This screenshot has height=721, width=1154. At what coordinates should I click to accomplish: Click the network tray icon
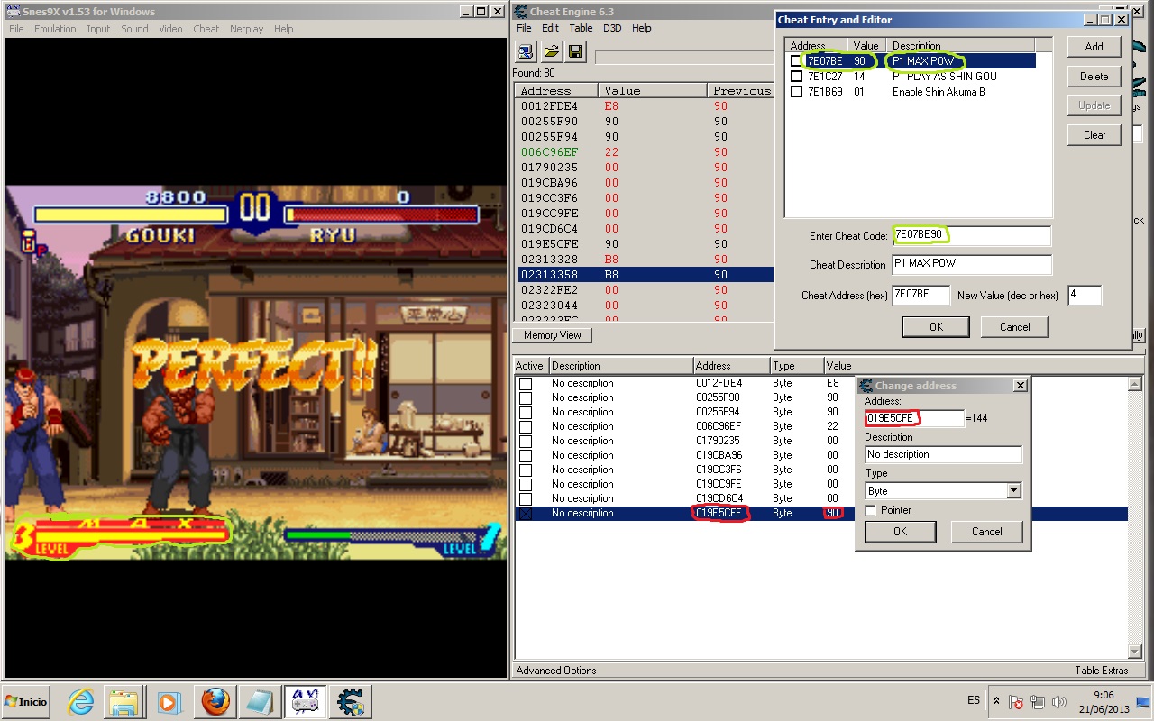(x=1037, y=701)
